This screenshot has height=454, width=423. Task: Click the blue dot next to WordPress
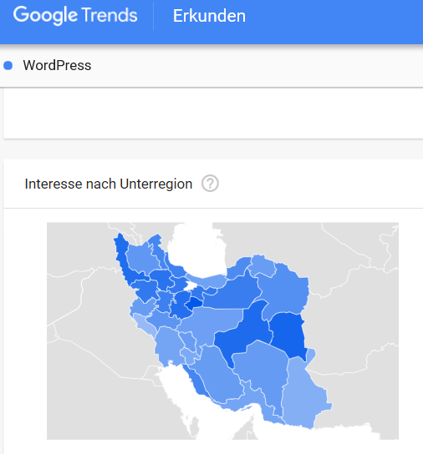tap(8, 65)
